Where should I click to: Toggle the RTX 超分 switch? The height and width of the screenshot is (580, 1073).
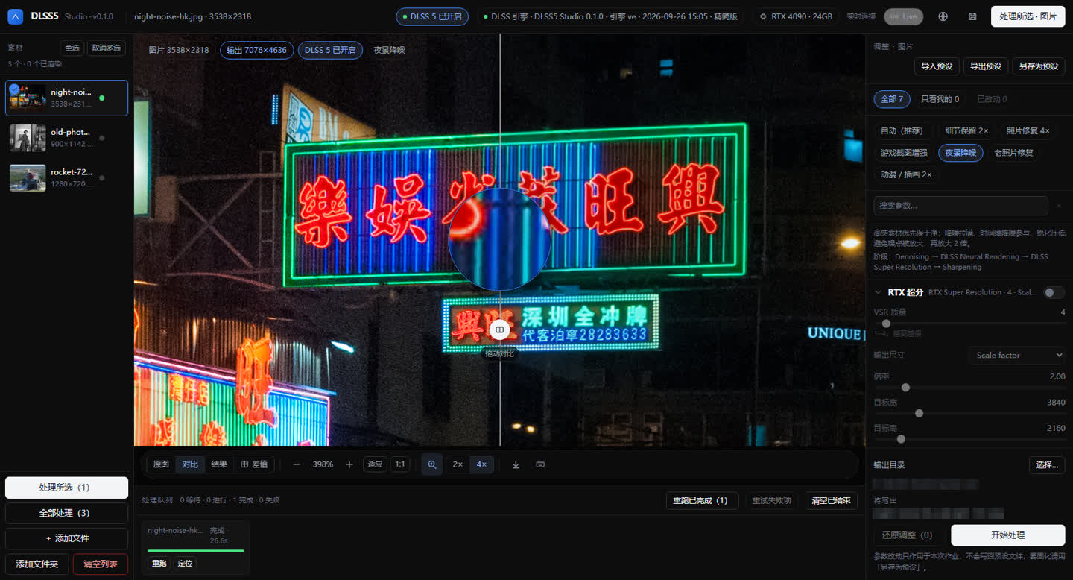(1054, 292)
